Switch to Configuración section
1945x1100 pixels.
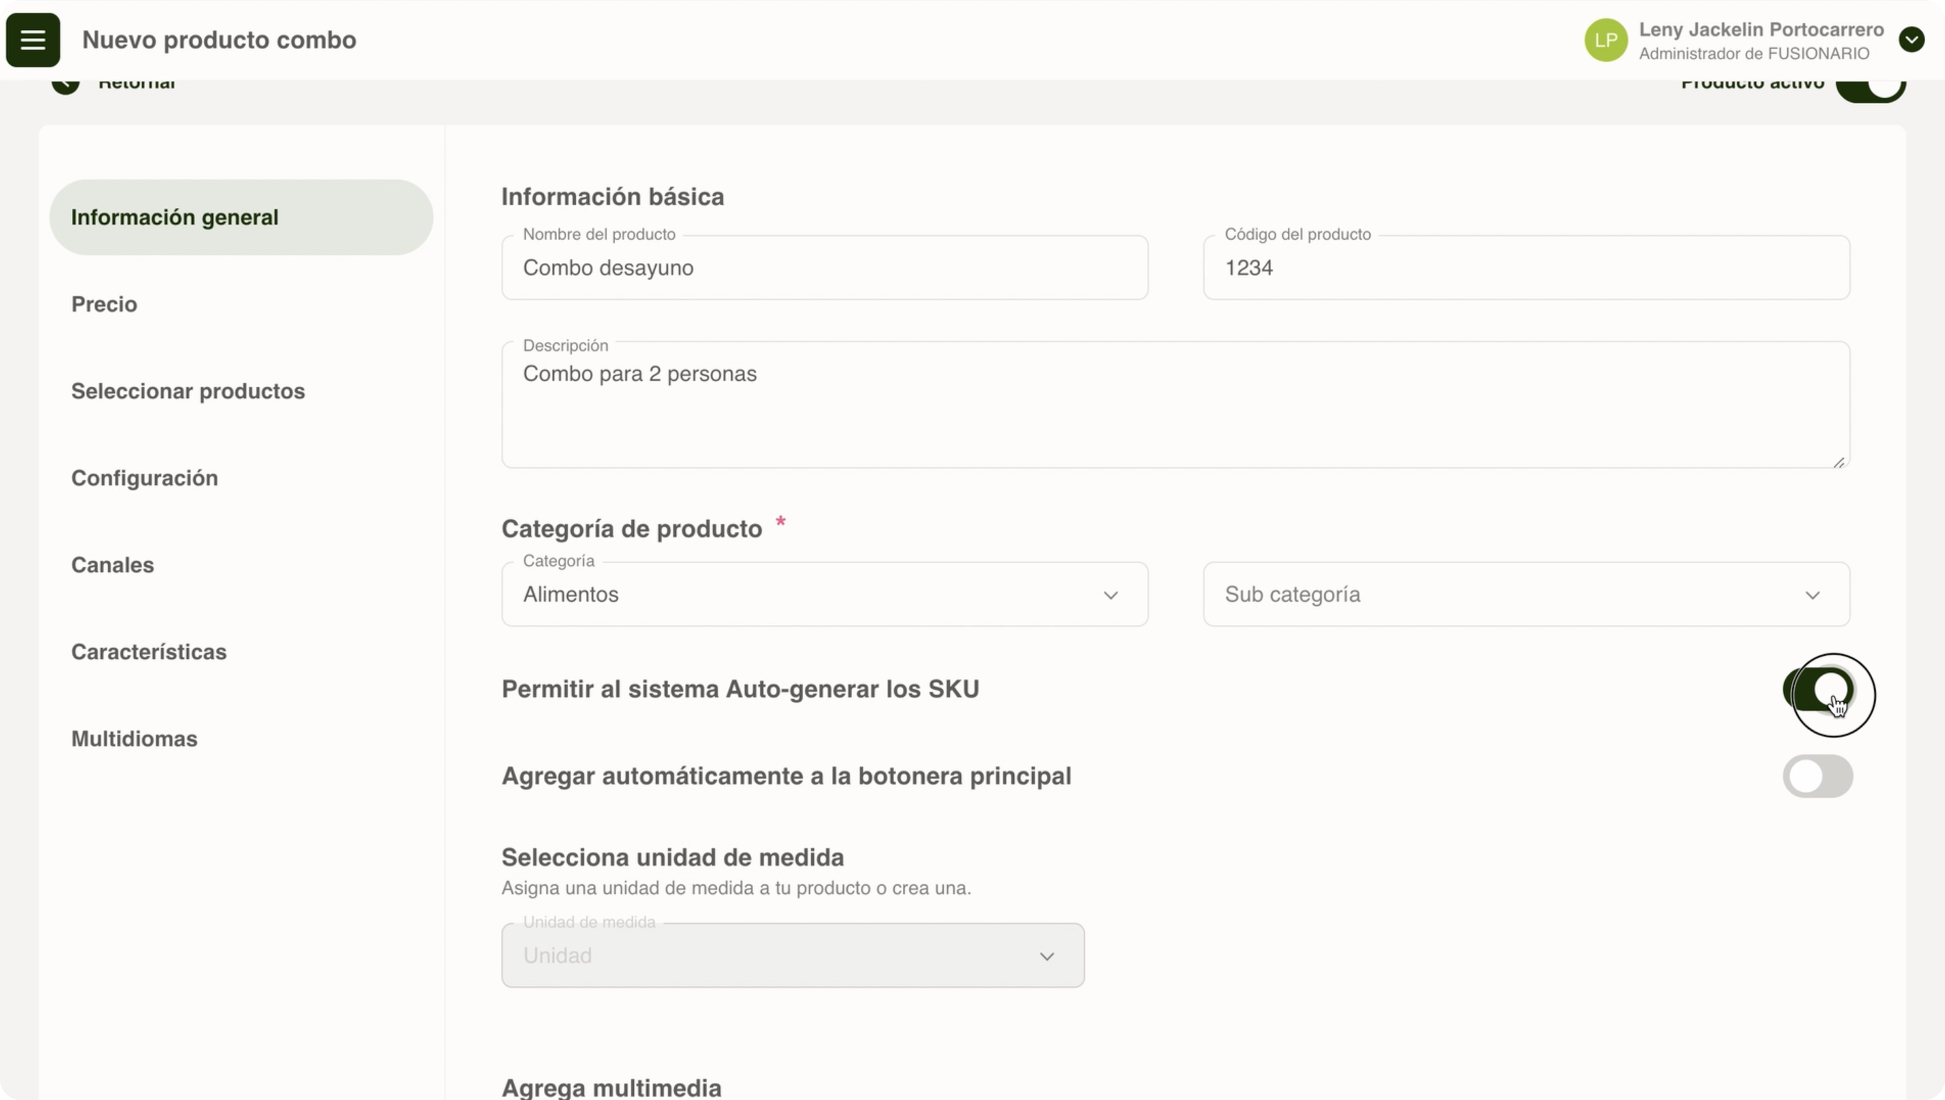click(144, 478)
